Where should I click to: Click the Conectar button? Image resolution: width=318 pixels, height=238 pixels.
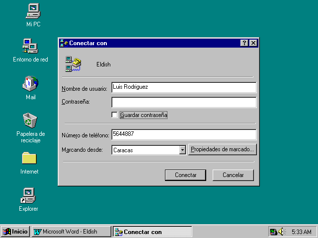point(185,175)
